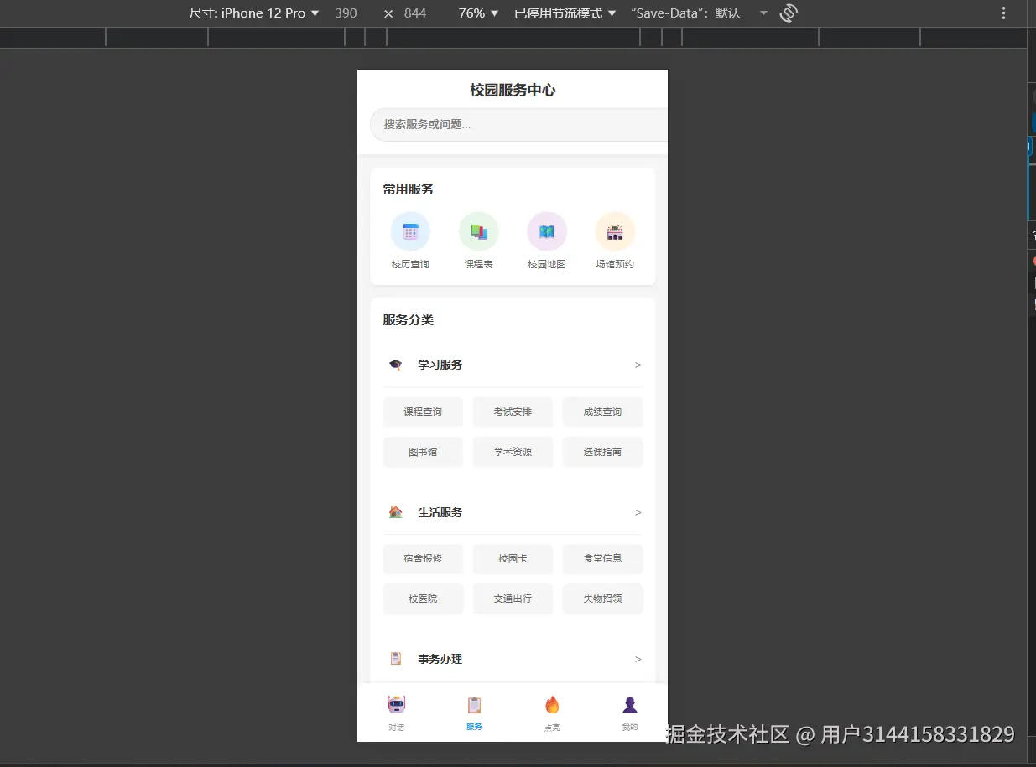Open the 校历查询 calendar icon
Viewport: 1036px width, 767px height.
(x=410, y=231)
